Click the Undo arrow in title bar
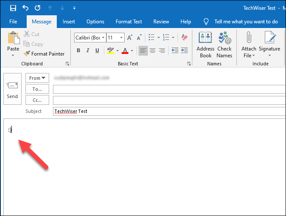 coord(25,8)
